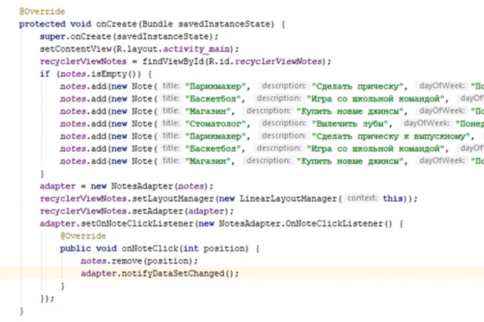Image resolution: width=484 pixels, height=322 pixels.
Task: Click 'savedInstanceState' in the onCreate signature
Action: pyautogui.click(x=224, y=24)
